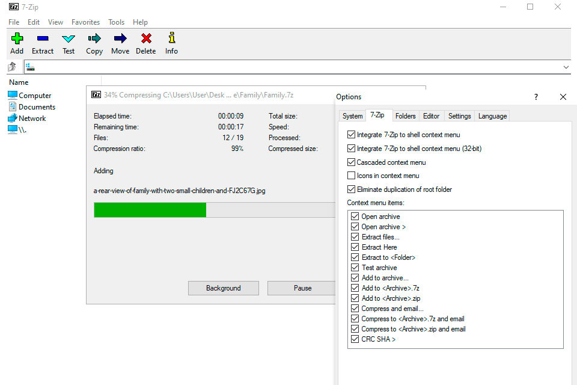This screenshot has height=385, width=577.
Task: Switch to the Language tab
Action: 492,116
